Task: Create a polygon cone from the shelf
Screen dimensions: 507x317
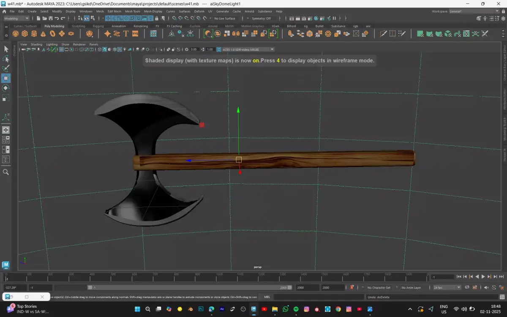Action: pos(43,33)
